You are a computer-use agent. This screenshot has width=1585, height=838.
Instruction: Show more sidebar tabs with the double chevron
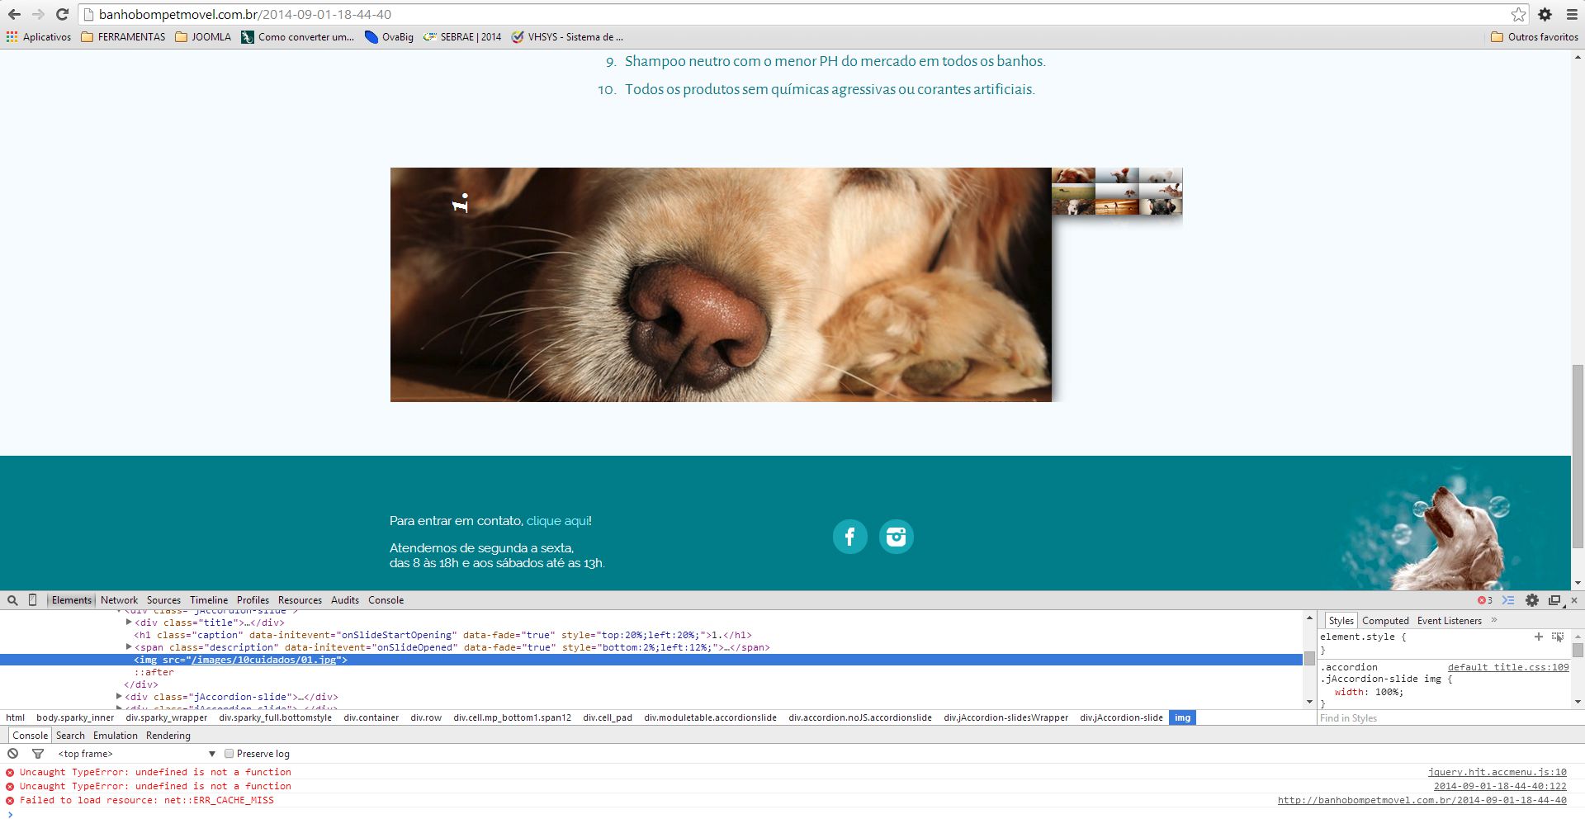point(1494,620)
